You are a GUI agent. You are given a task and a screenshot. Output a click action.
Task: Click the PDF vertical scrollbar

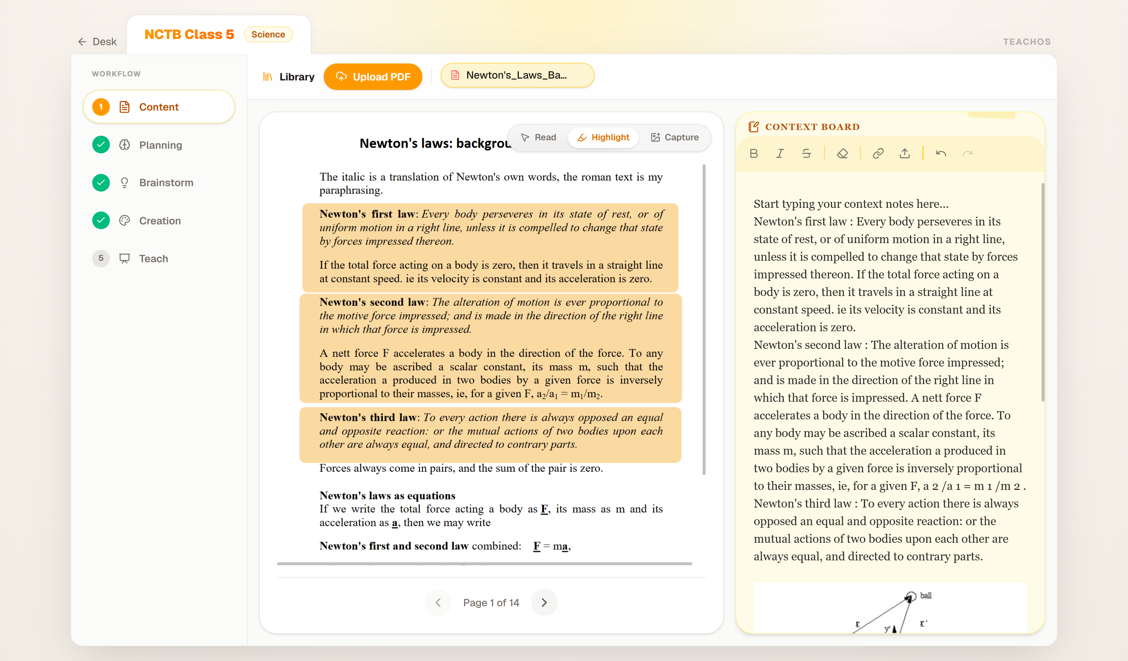704,319
